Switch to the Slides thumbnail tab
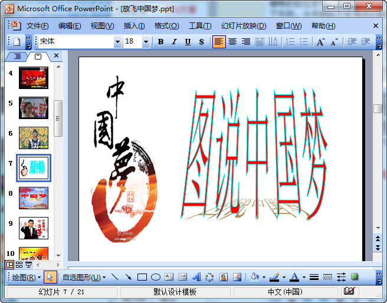Viewport: 387px width, 303px height. pyautogui.click(x=38, y=57)
